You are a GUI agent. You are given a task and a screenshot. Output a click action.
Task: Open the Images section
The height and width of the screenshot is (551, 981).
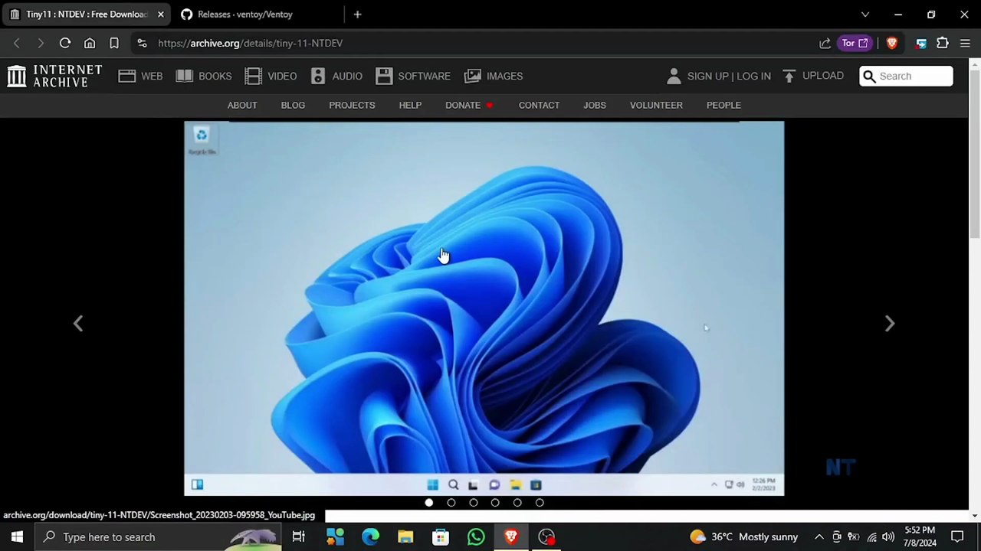click(494, 76)
